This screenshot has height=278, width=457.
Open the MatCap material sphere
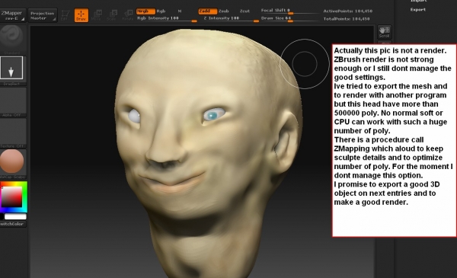pos(12,161)
